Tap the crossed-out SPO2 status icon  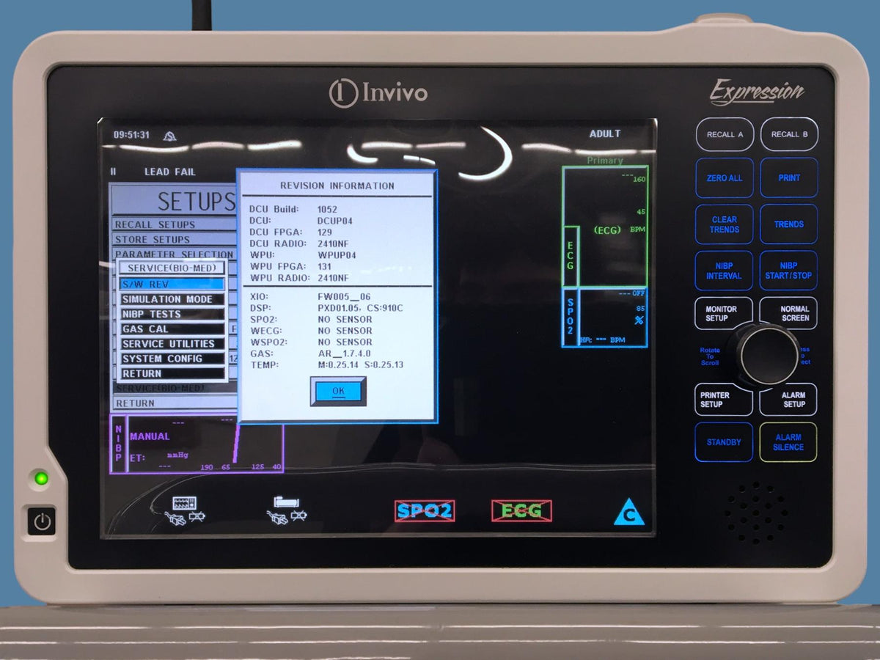tap(425, 511)
